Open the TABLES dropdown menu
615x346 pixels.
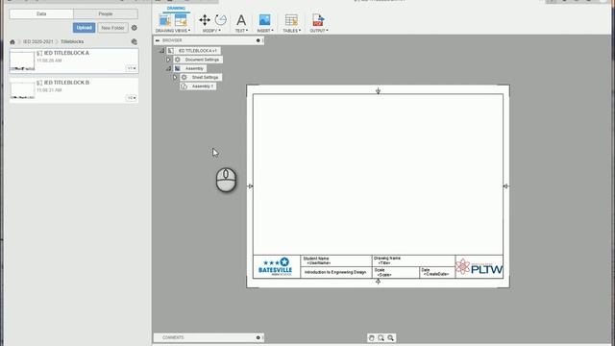(x=292, y=31)
